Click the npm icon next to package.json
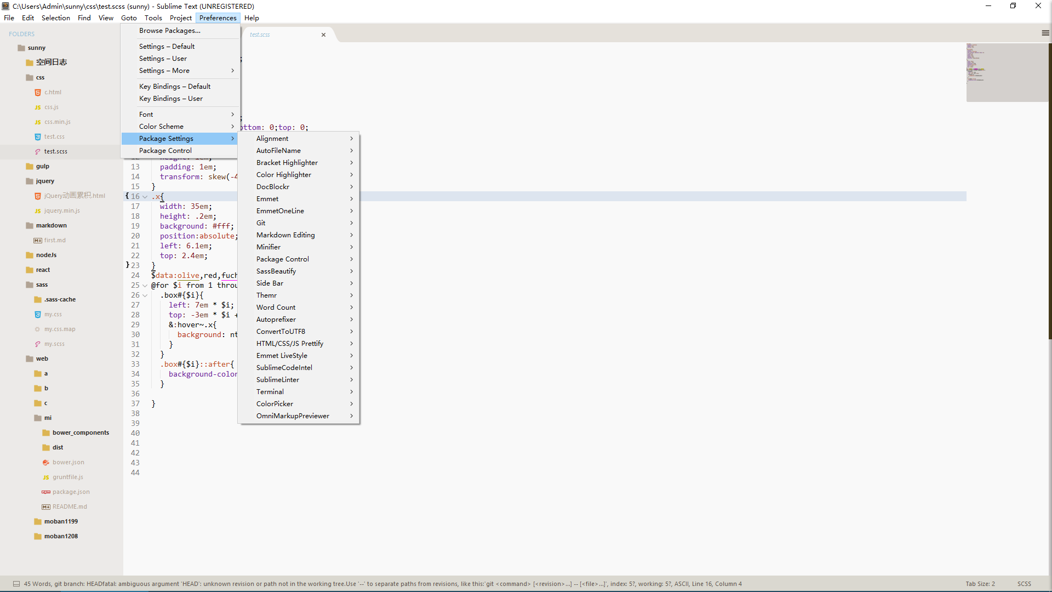The image size is (1052, 592). tap(46, 492)
